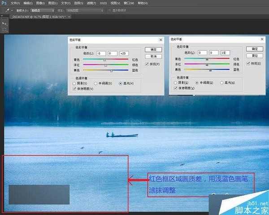Click 取消 in the left 色彩平衡 dialog
The width and height of the screenshot is (269, 215).
[x=153, y=56]
